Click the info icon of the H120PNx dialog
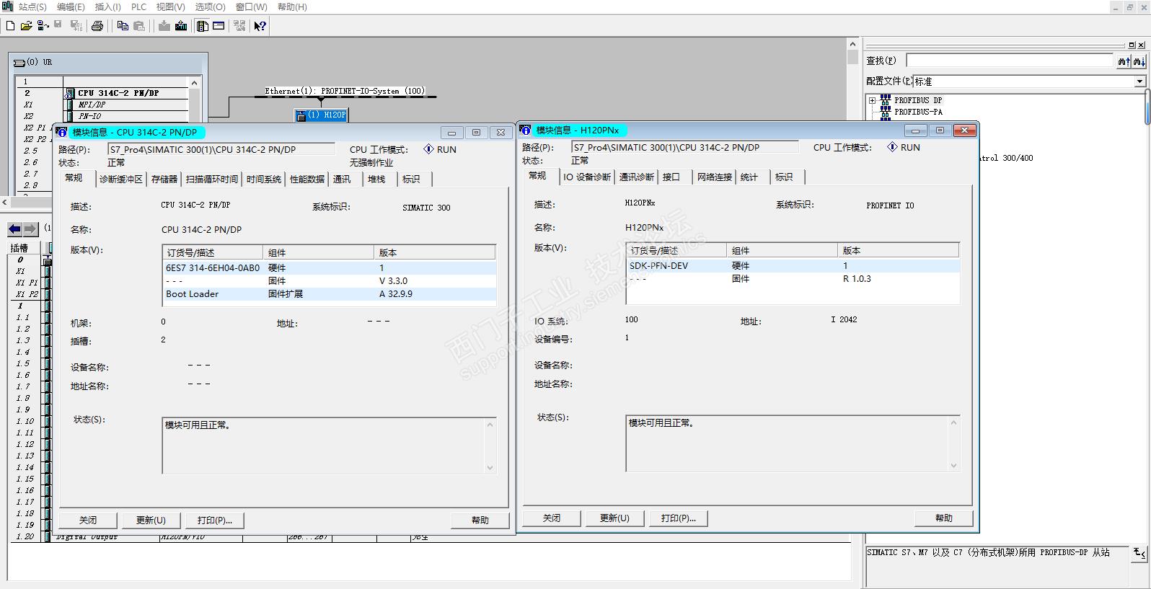Viewport: 1151px width, 589px height. [526, 130]
